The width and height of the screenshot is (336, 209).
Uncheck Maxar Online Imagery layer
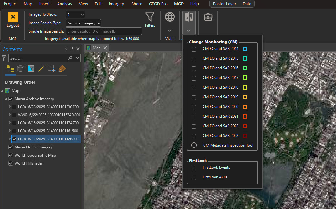[10, 147]
